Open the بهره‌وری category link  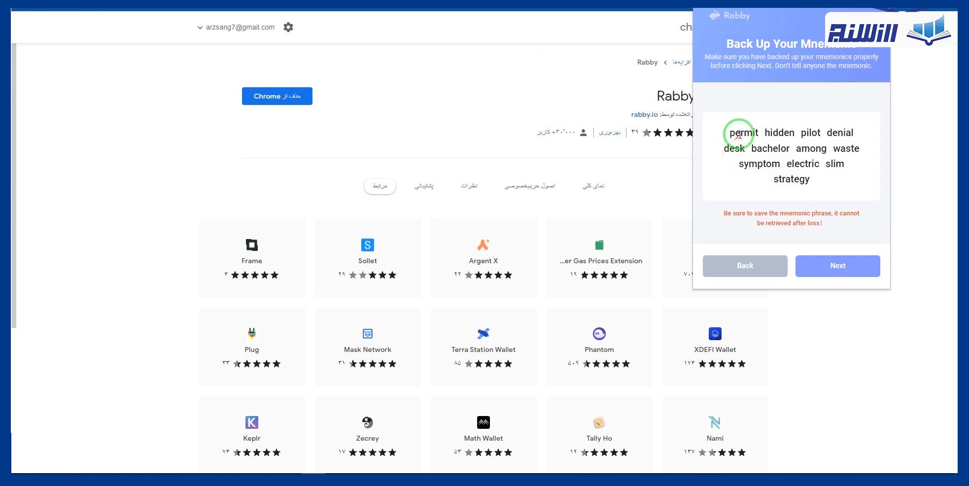[610, 132]
